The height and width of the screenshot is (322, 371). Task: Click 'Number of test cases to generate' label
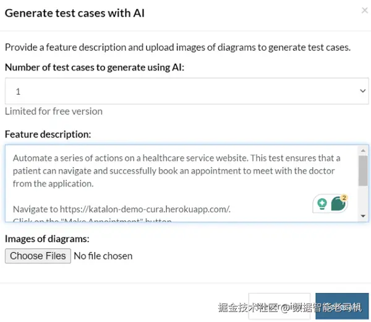94,67
